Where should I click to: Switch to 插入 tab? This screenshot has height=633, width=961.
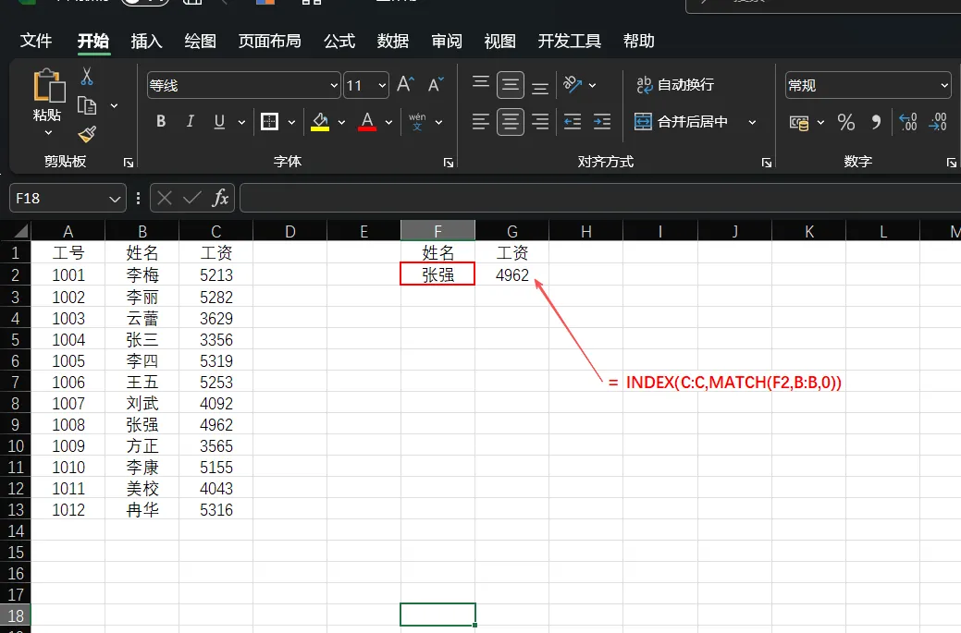coord(146,41)
